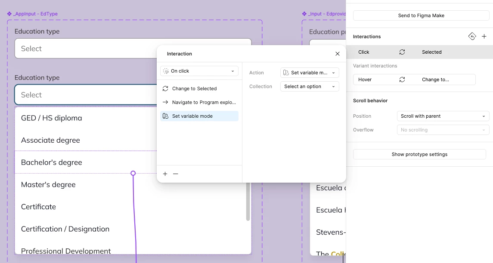Open the Hover Change to... variant interaction
This screenshot has width=493, height=263.
(414, 80)
